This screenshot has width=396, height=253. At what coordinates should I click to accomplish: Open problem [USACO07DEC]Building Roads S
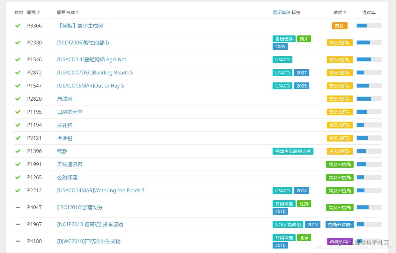95,73
